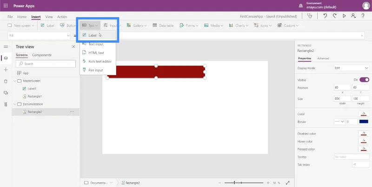Open the Icons dropdown

pos(263,26)
